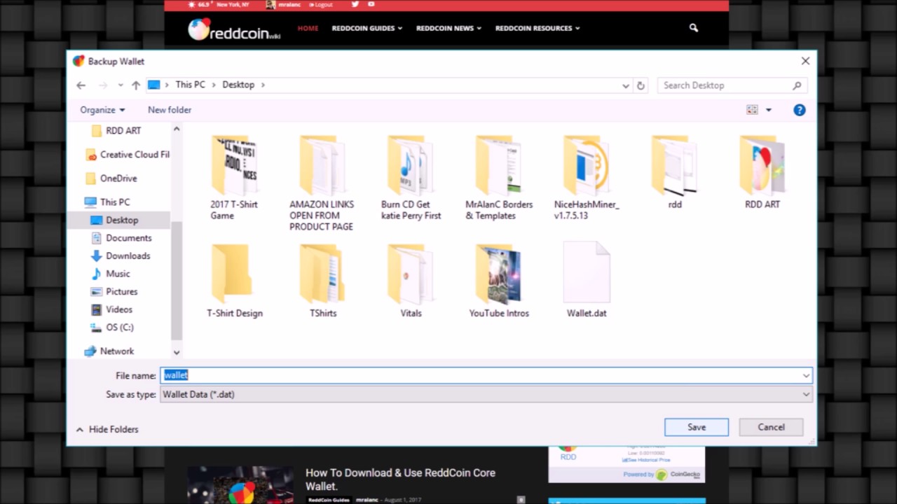Open the MrAlanC Borders & Templates folder
Image resolution: width=897 pixels, height=504 pixels.
click(499, 178)
